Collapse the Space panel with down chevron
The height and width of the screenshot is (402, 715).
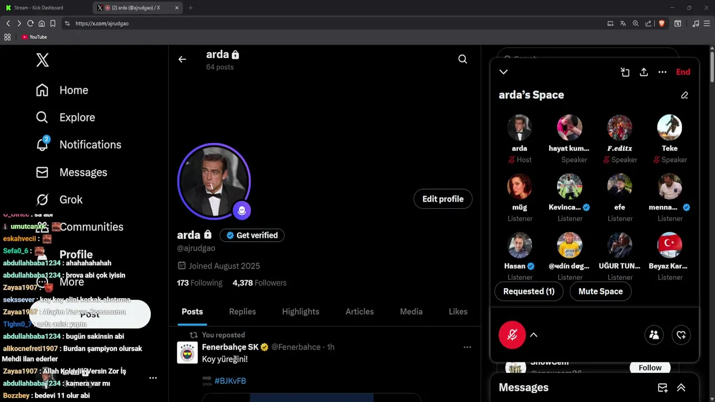503,72
